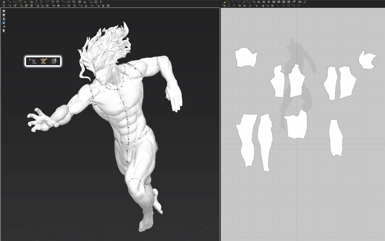385x241 pixels.
Task: Toggle the blue highlighted display icon in 3D viewport
Action: click(4, 23)
